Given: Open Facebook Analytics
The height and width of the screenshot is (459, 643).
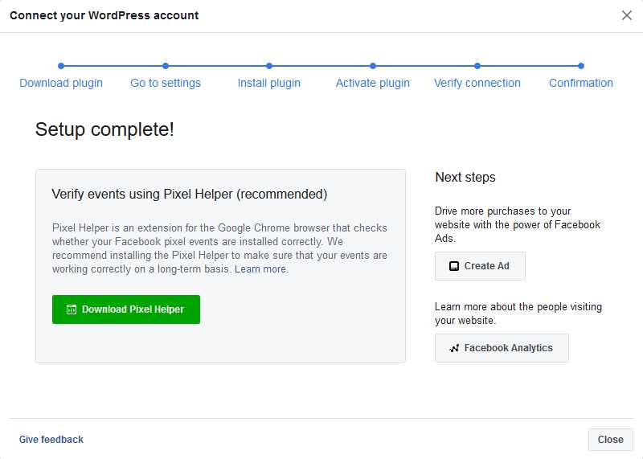Looking at the screenshot, I should pos(502,348).
